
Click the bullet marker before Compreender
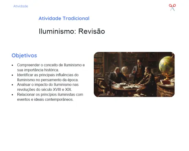coord(13,65)
